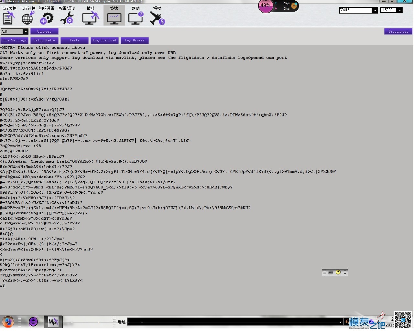Select the Terminal (终端) icon
The height and width of the screenshot is (331, 414).
(114, 16)
